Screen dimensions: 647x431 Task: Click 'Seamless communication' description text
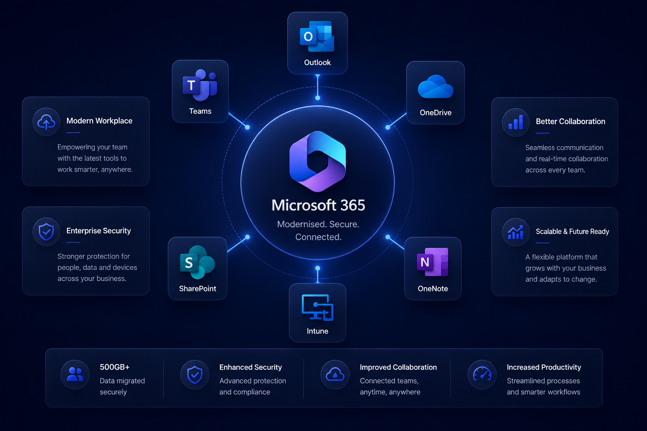coord(567,159)
